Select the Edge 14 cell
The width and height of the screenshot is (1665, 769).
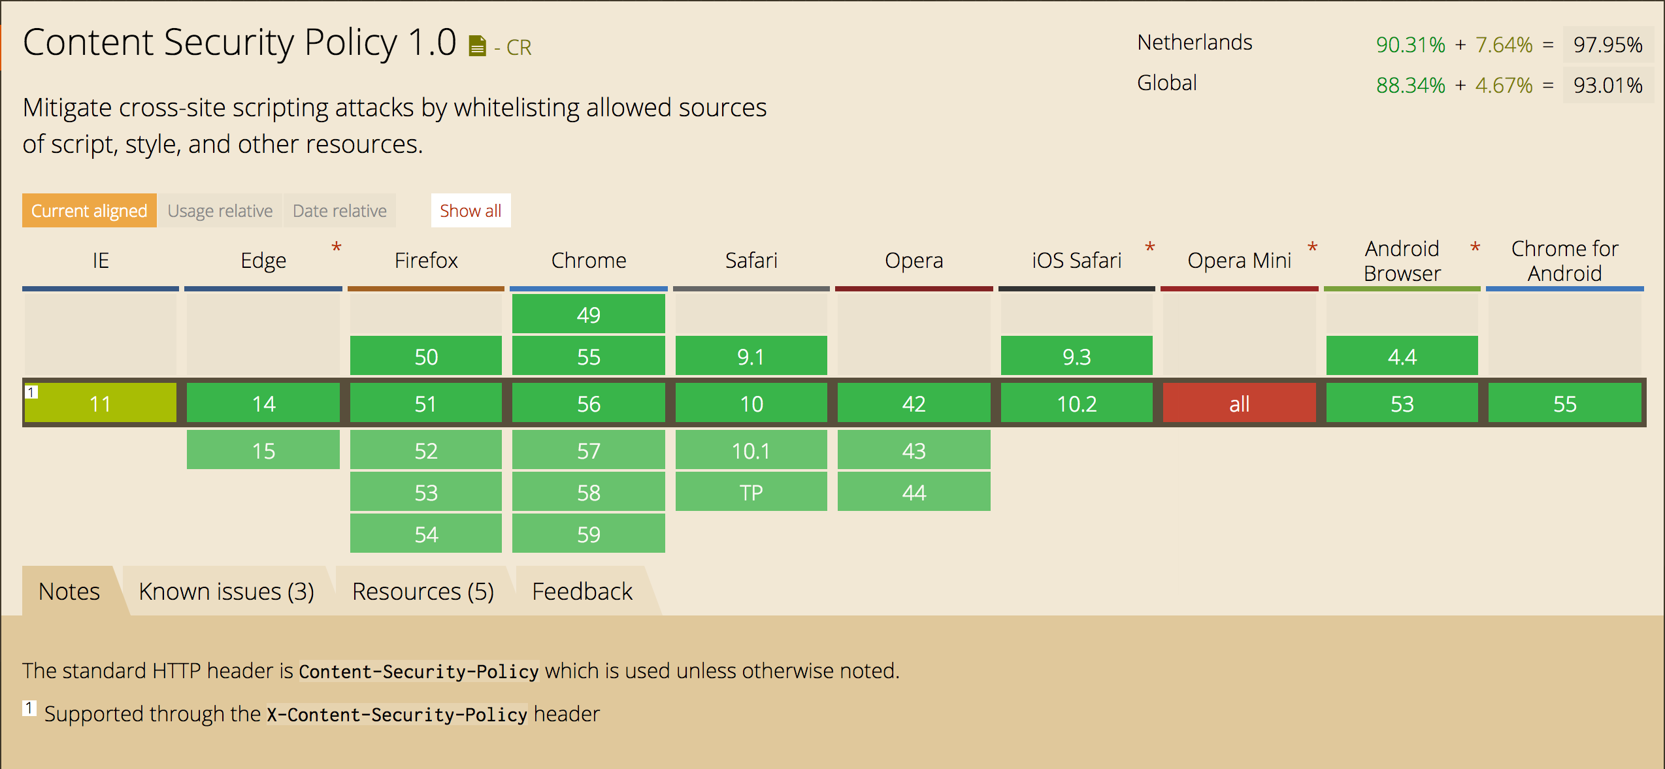click(x=263, y=402)
